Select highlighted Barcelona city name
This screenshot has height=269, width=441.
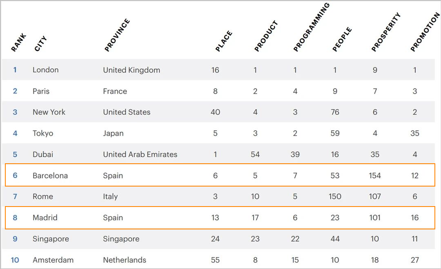(x=50, y=176)
